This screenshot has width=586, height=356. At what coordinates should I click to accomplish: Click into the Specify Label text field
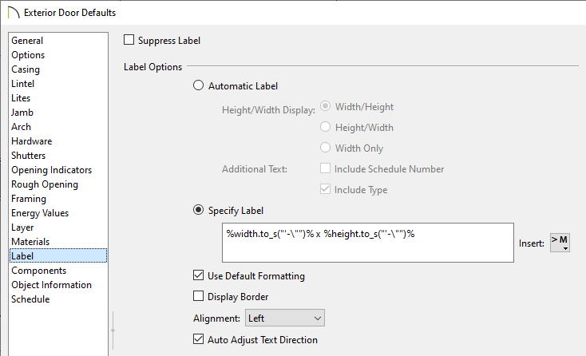pos(368,243)
